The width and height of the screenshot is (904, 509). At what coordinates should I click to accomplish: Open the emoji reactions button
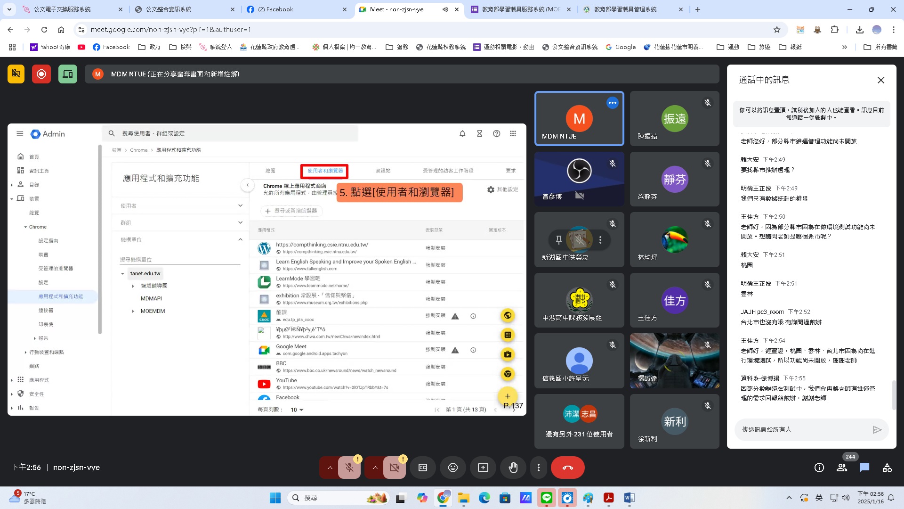(x=453, y=468)
